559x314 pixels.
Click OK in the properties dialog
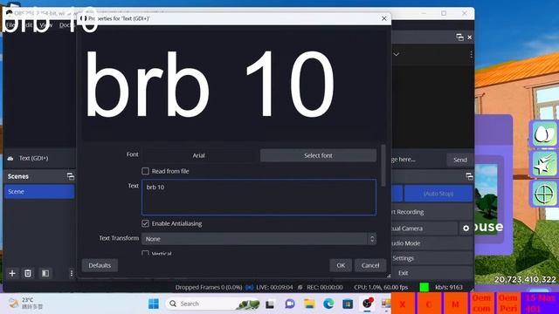point(341,265)
